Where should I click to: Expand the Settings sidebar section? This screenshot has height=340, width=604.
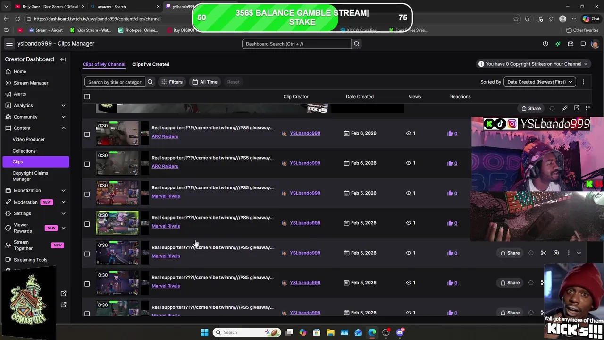63,213
